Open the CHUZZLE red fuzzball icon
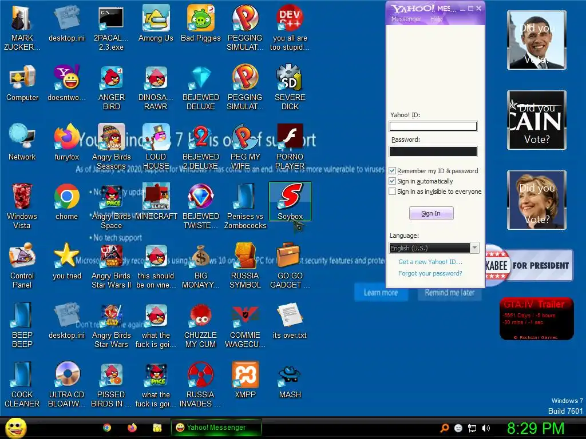 point(201,325)
